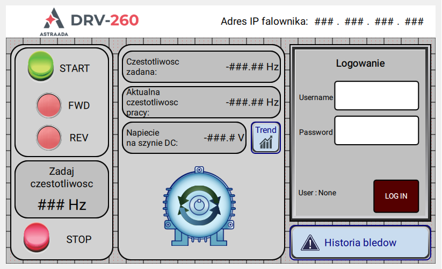Image resolution: width=442 pixels, height=269 pixels.
Task: Click the motor rotation graphic
Action: [x=199, y=206]
